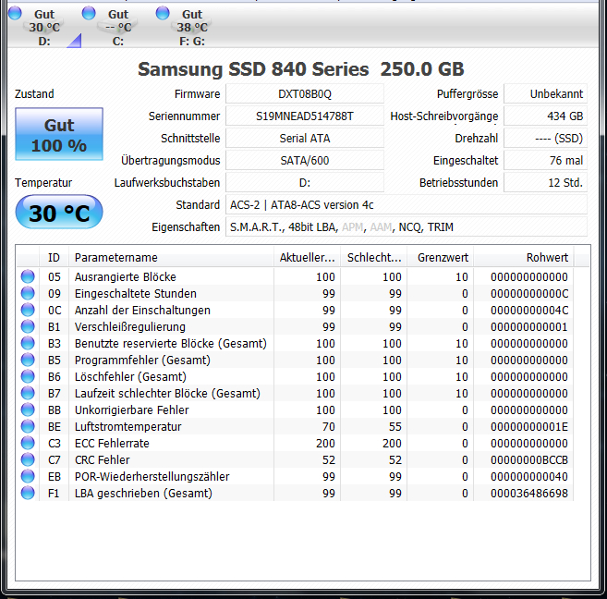
Task: Click the Samsung SSD 840 Series title
Action: coord(301,69)
